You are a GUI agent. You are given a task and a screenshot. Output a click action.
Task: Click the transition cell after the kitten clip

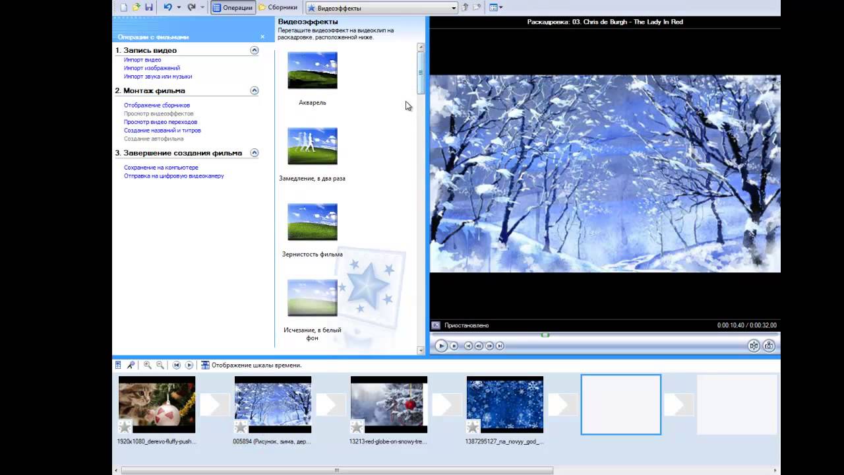point(215,405)
